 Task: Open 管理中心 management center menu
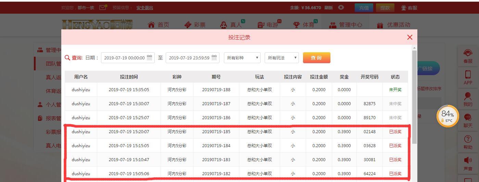tap(345, 25)
